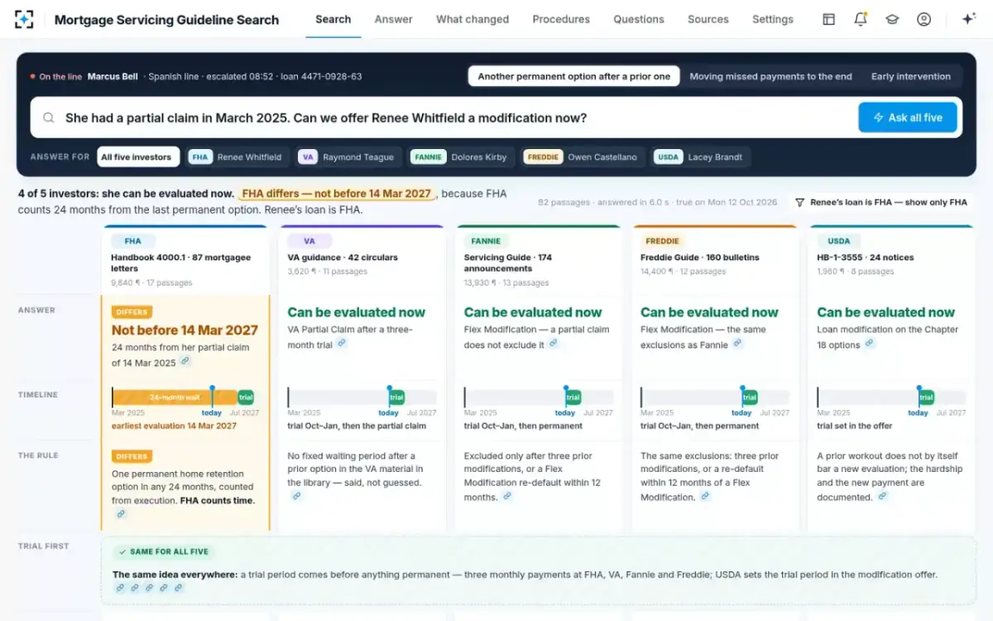Open source link after USDA 'documented.'
993x621 pixels.
click(x=882, y=496)
